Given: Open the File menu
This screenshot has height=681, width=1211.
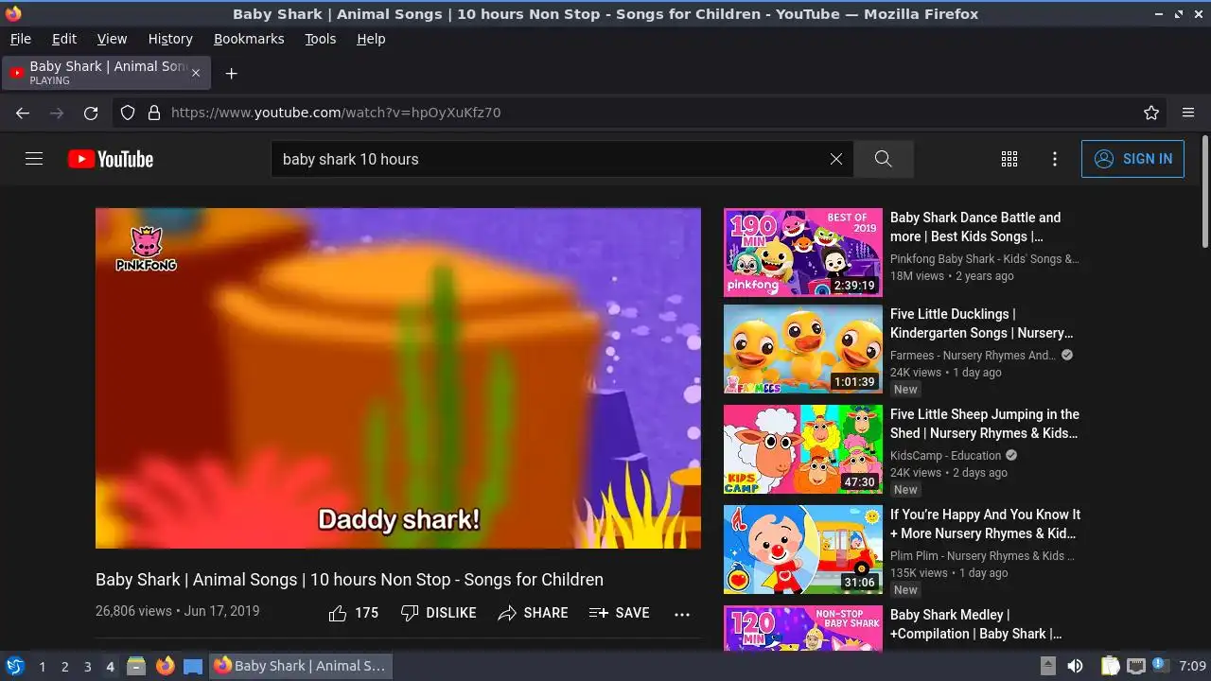Looking at the screenshot, I should pyautogui.click(x=21, y=39).
